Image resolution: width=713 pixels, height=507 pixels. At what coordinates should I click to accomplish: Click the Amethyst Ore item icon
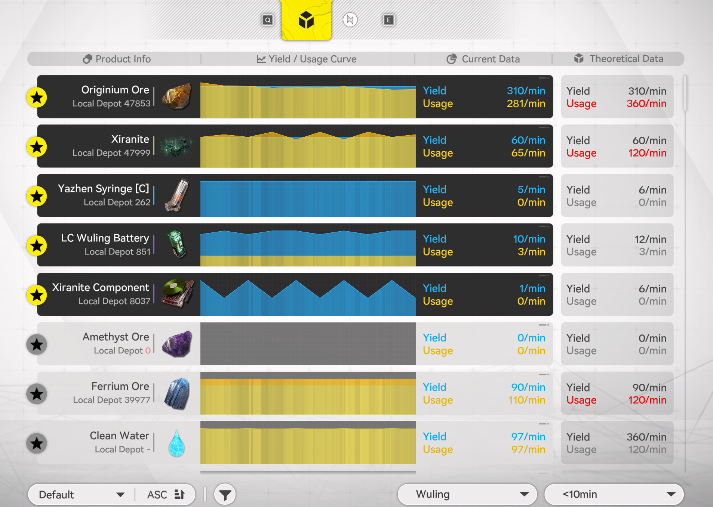tap(177, 344)
